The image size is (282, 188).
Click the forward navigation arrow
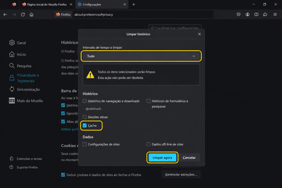[14, 15]
